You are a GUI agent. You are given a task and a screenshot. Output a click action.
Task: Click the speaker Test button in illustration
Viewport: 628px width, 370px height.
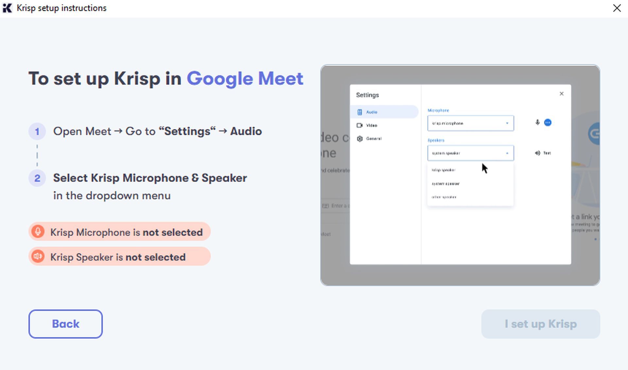point(543,153)
